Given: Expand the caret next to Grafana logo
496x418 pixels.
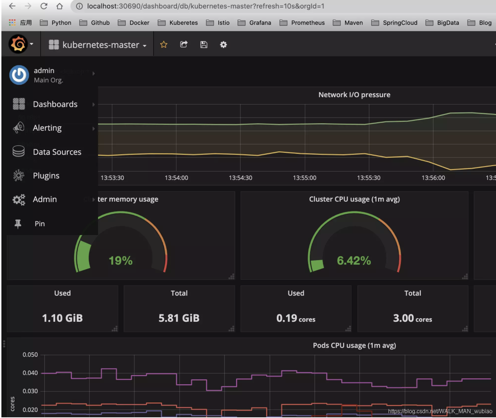Looking at the screenshot, I should click(x=32, y=44).
